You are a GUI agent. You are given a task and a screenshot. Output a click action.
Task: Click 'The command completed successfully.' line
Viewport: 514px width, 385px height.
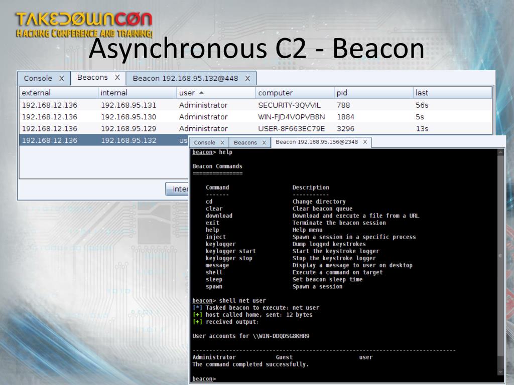[250, 364]
